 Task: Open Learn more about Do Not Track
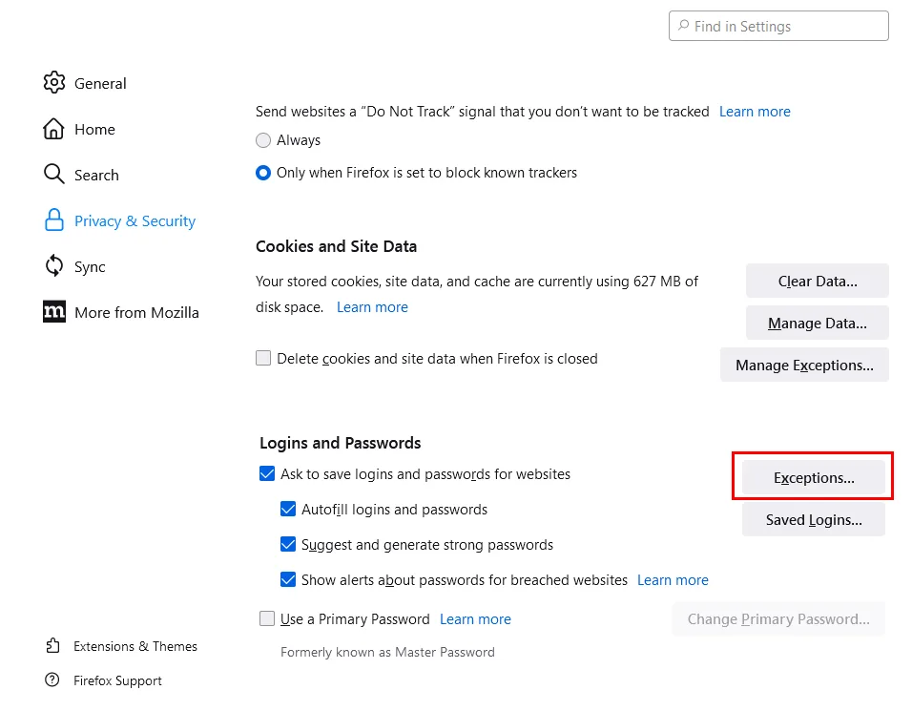(755, 111)
